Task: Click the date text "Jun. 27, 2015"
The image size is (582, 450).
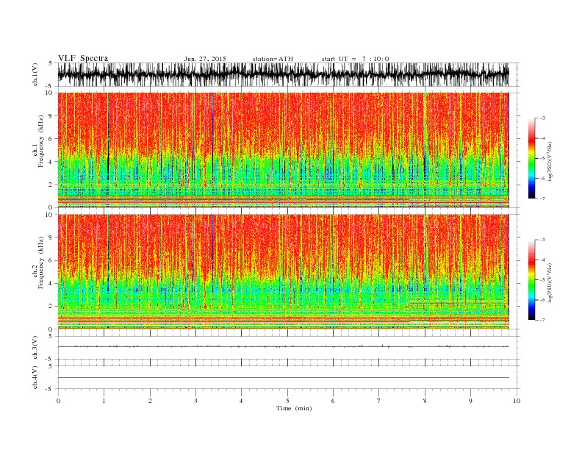Action: [205, 59]
